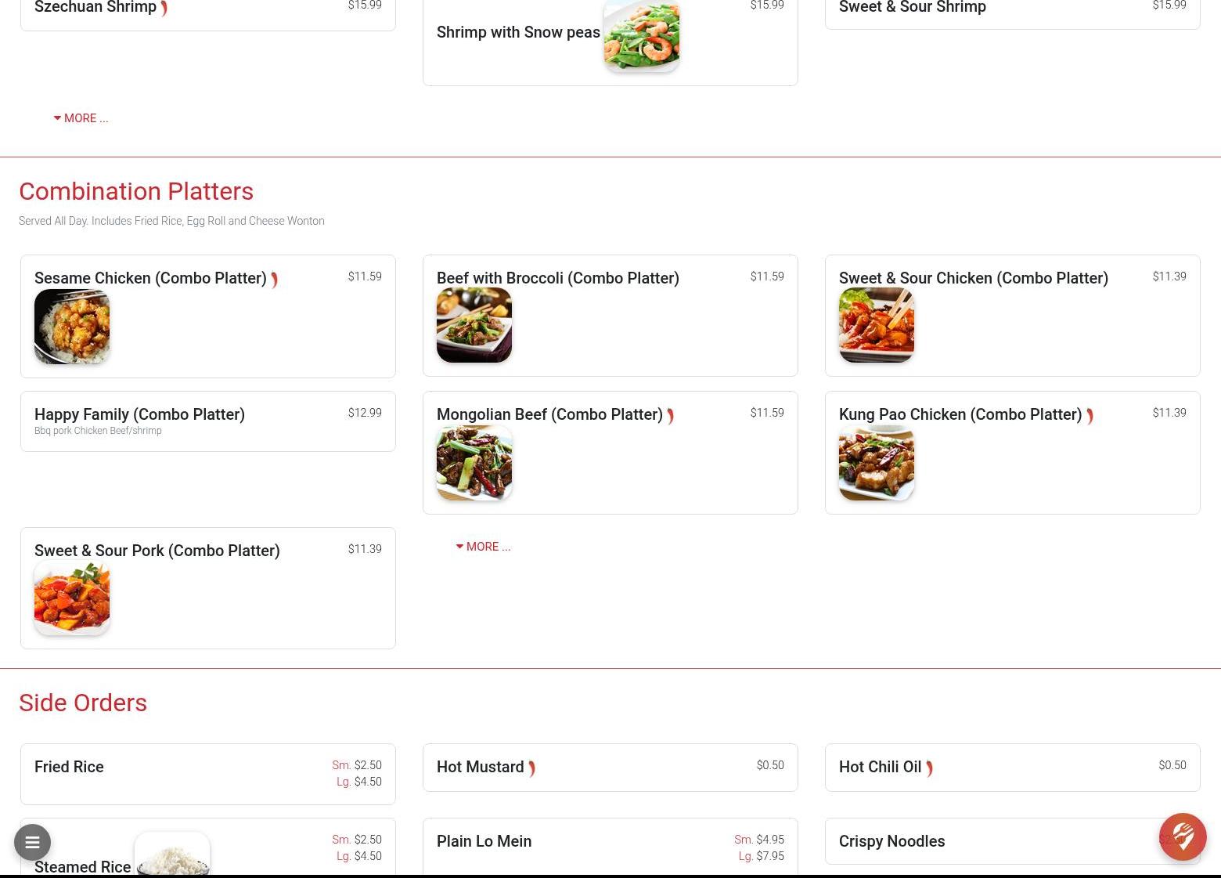Click the $11.39 price for Kung Pao Chicken
The width and height of the screenshot is (1221, 878).
coord(1169,413)
